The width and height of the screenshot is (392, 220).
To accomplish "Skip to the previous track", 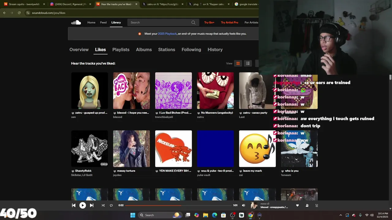I will coord(73,205).
